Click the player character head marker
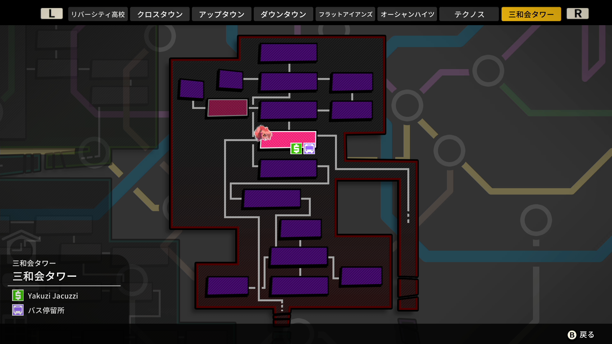This screenshot has height=344, width=612. [263, 133]
